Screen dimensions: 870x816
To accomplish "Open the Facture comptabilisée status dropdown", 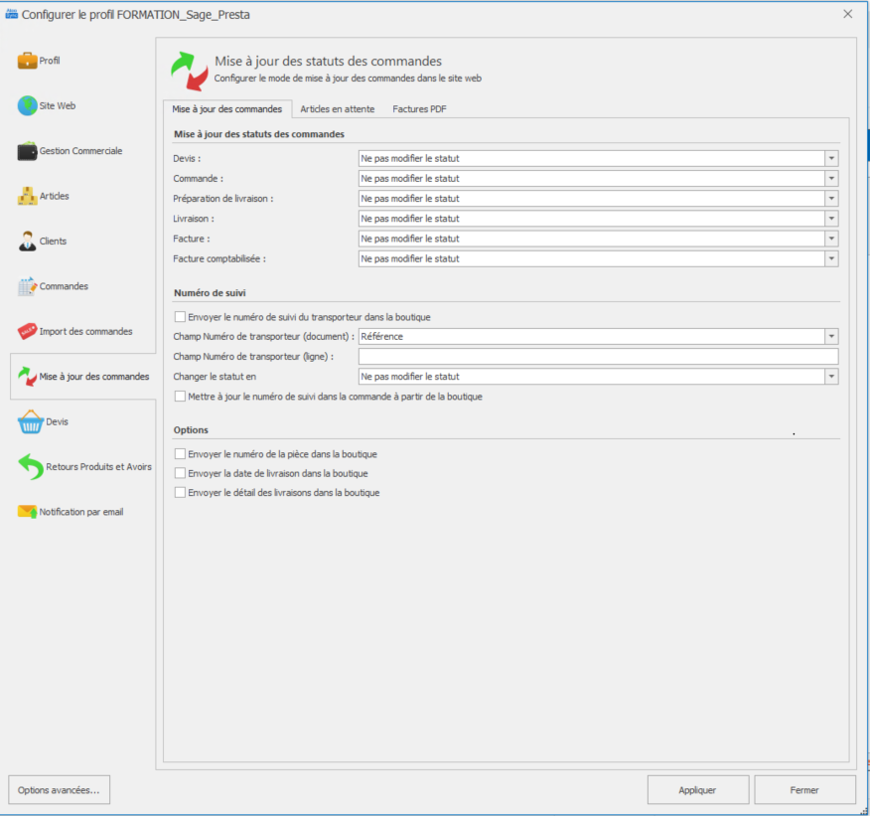I will [830, 258].
